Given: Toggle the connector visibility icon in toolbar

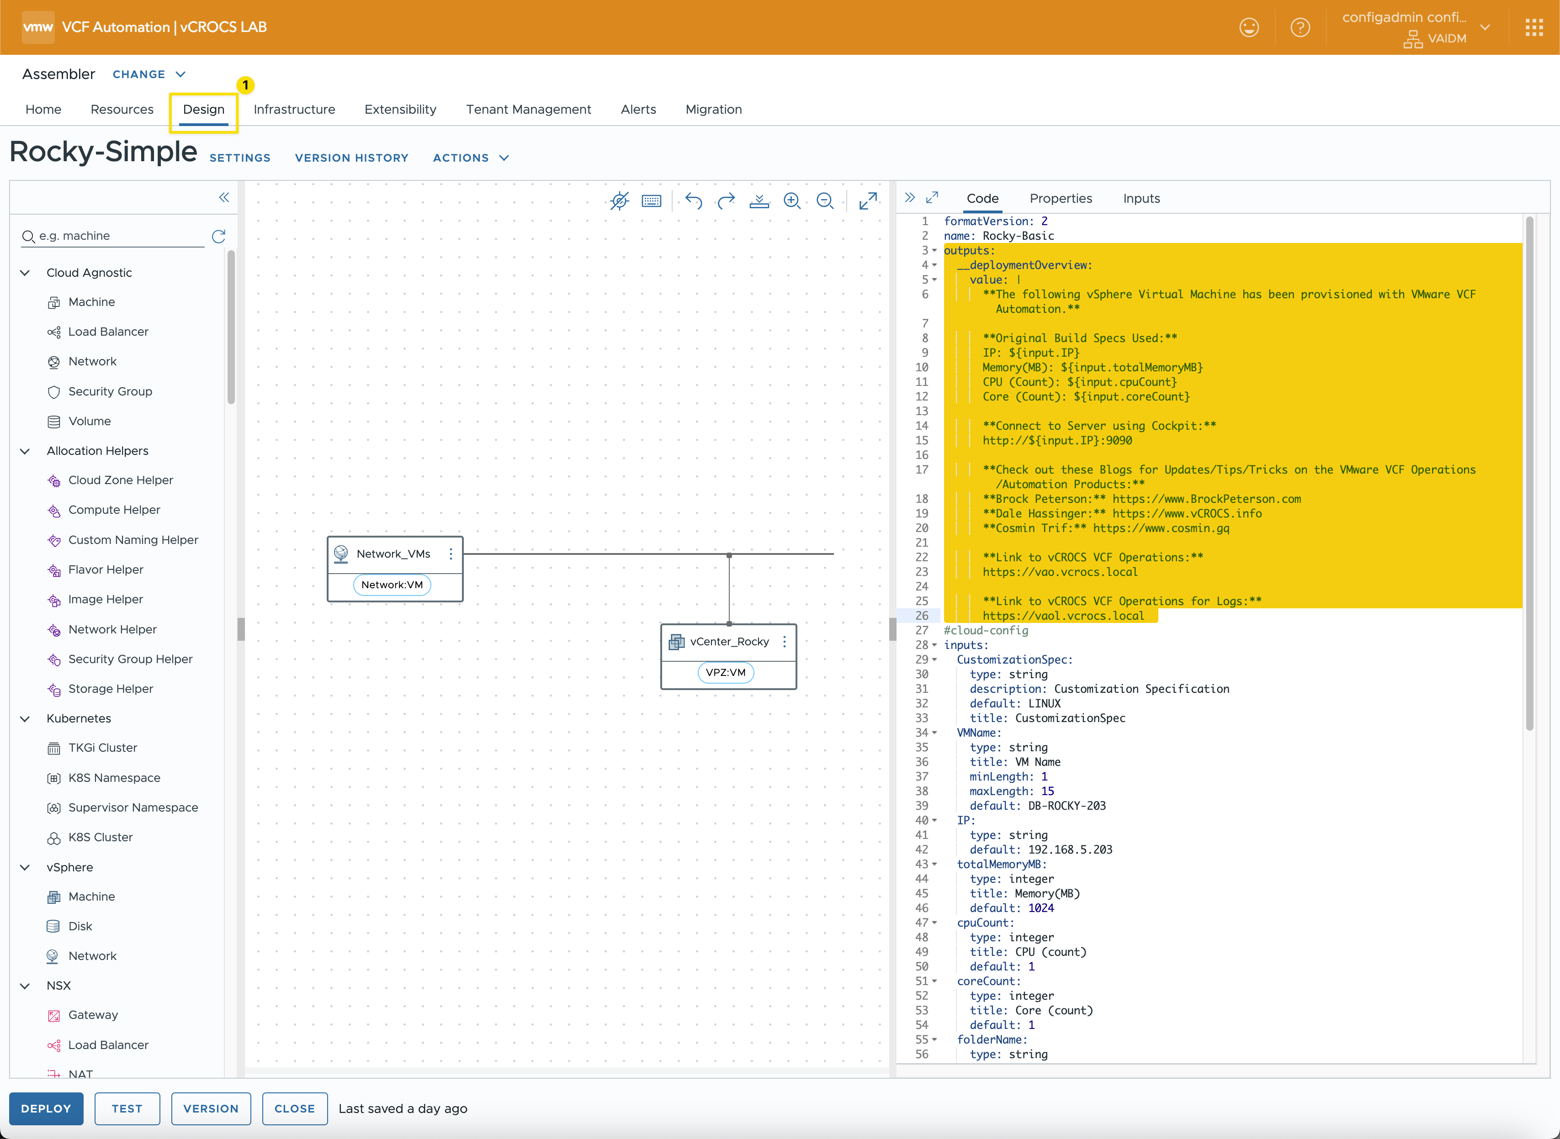Looking at the screenshot, I should pyautogui.click(x=619, y=200).
